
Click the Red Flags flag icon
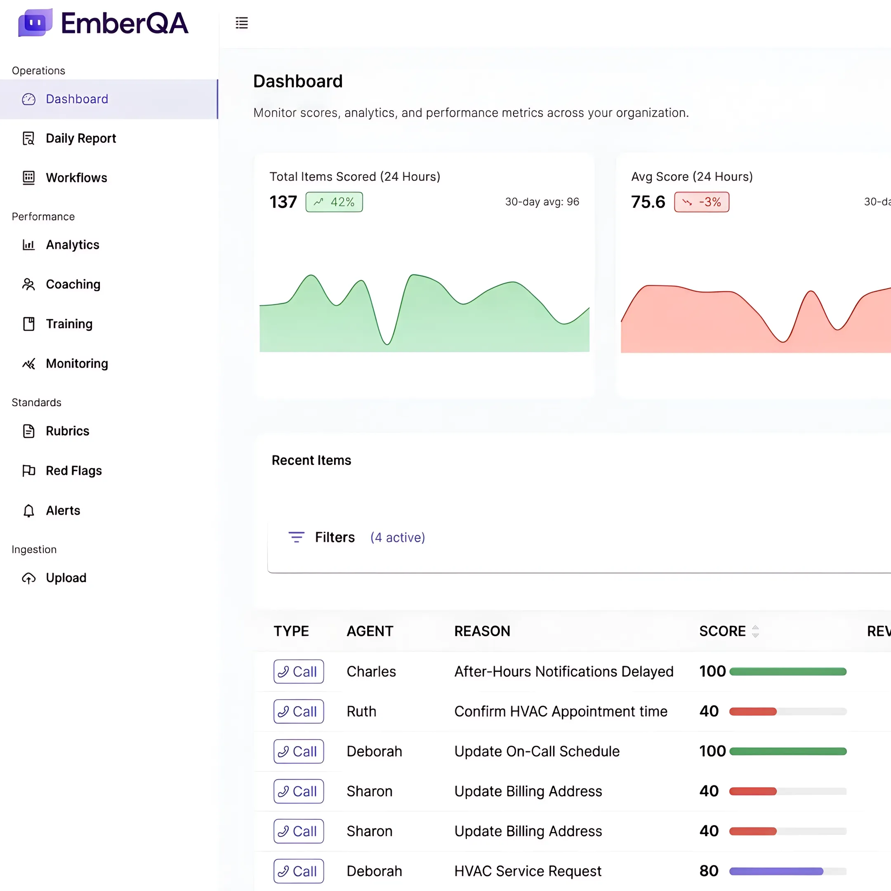click(28, 470)
